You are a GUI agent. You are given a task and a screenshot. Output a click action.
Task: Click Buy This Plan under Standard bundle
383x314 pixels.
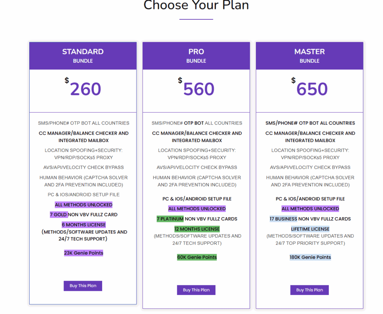tap(83, 286)
